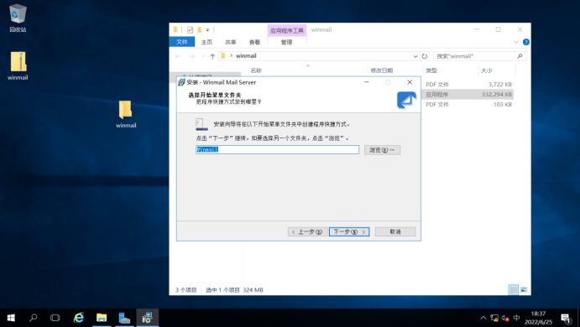Open the 管理 ribbon tab

287,42
